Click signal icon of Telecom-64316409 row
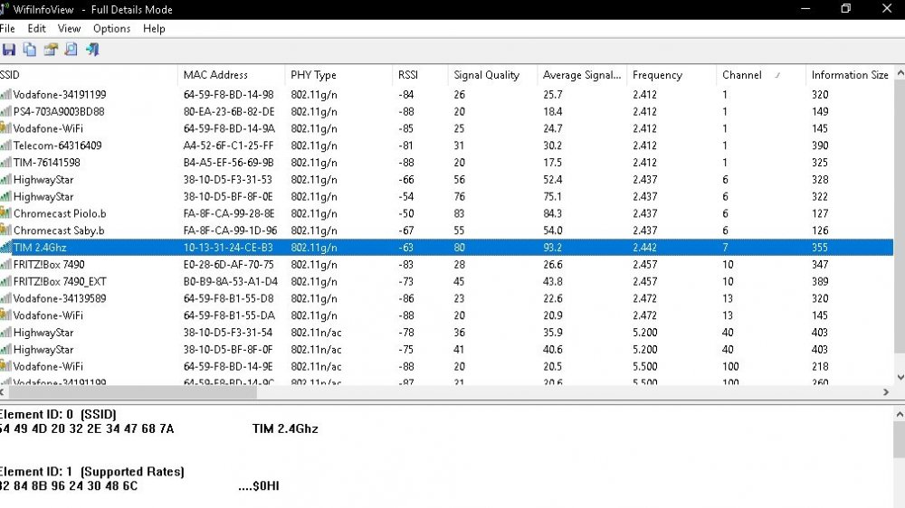 5,146
